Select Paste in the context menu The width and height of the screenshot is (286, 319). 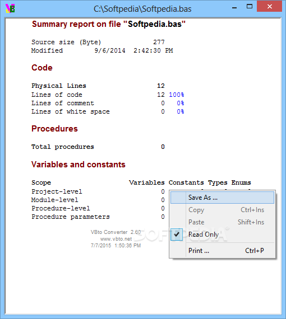(222, 222)
